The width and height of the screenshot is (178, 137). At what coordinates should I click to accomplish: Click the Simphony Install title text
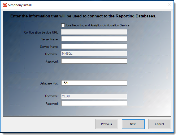coord(20,5)
